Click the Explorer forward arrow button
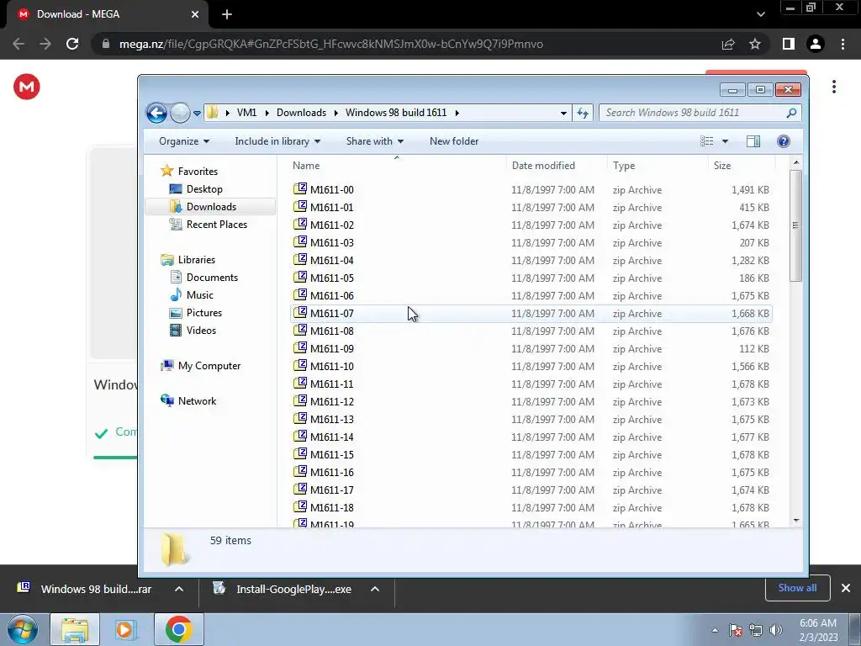861x646 pixels. point(180,114)
